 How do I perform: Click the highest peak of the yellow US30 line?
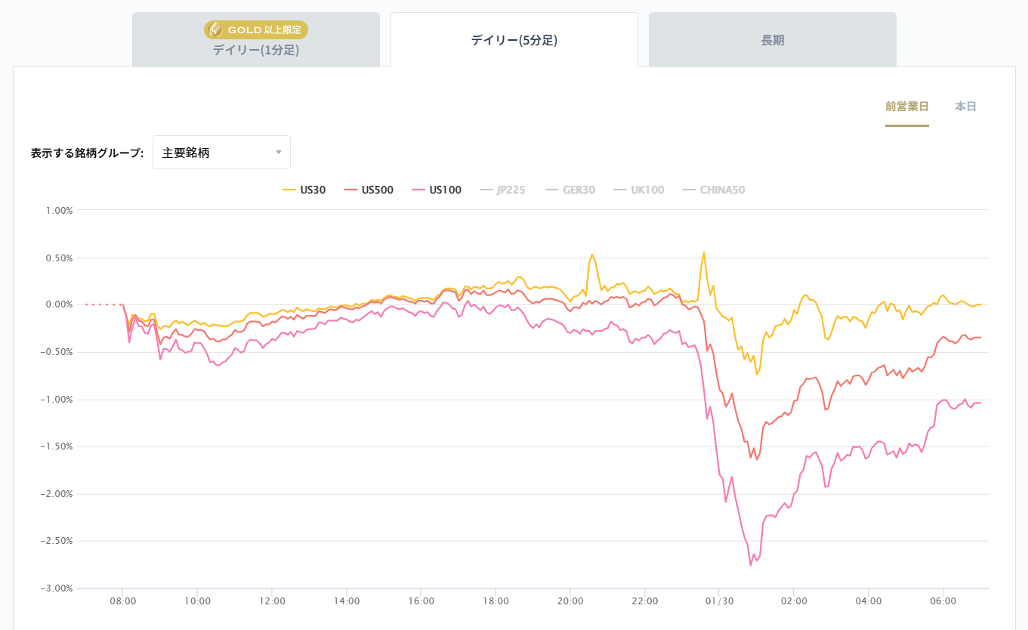pos(704,253)
